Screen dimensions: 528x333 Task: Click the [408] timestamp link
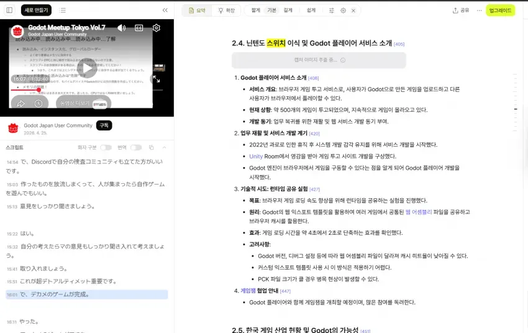click(313, 78)
